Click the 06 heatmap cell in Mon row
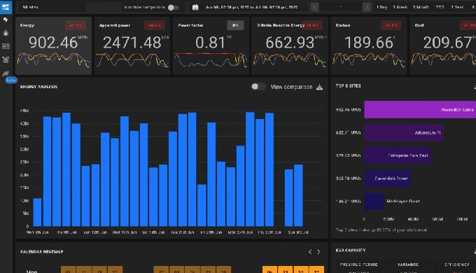This screenshot has width=476, height=273. click(x=270, y=269)
